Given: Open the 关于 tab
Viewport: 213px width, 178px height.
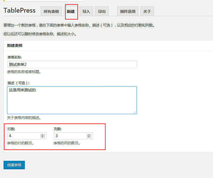Looking at the screenshot, I should click(147, 11).
